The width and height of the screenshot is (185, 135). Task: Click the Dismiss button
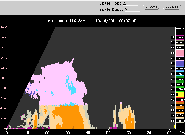pos(172,6)
